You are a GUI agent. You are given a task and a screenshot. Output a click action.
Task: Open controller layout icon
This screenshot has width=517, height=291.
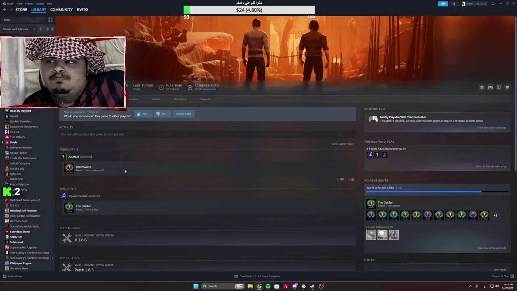[x=490, y=87]
